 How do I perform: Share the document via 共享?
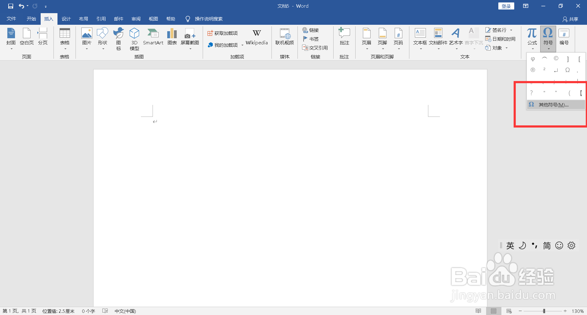pyautogui.click(x=570, y=19)
